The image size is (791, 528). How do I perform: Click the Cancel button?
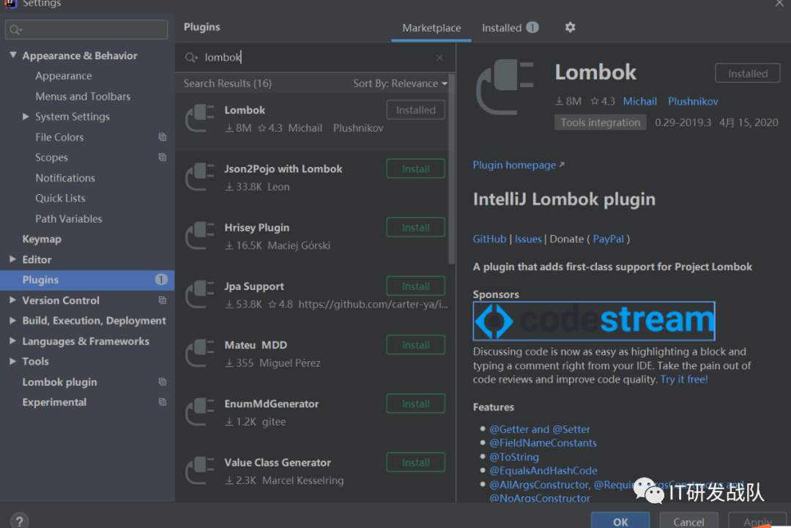tap(688, 521)
